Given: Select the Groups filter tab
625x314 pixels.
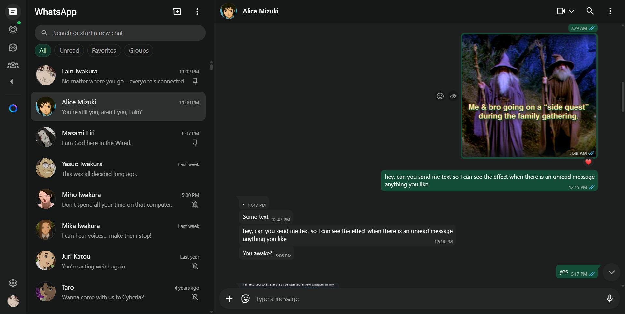Looking at the screenshot, I should pyautogui.click(x=138, y=50).
